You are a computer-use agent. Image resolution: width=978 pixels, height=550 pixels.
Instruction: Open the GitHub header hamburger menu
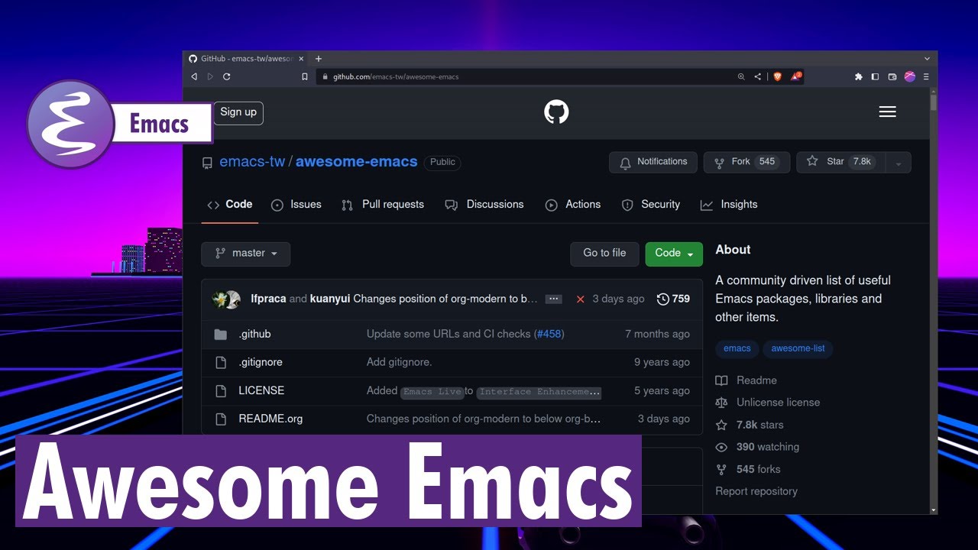(x=887, y=112)
